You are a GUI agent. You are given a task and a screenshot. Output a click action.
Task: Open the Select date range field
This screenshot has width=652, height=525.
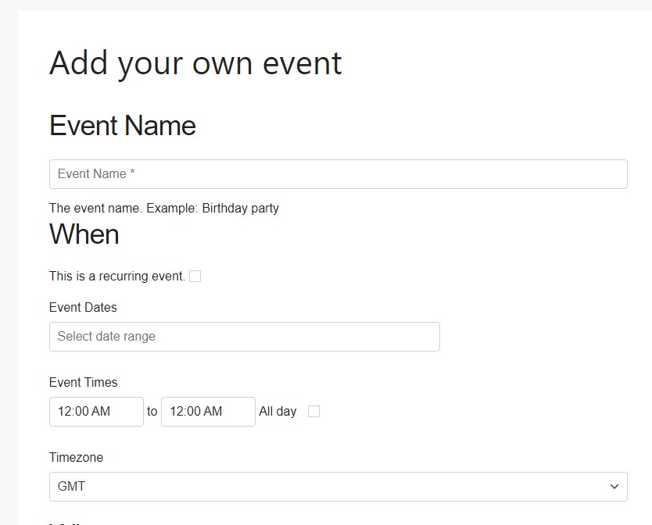tap(244, 337)
